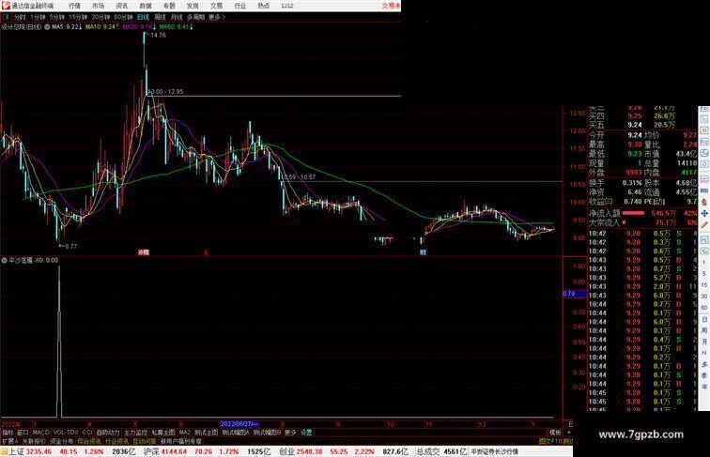Image resolution: width=710 pixels, height=457 pixels.
Task: Switch chart to 30分钟 period
Action: [x=100, y=17]
